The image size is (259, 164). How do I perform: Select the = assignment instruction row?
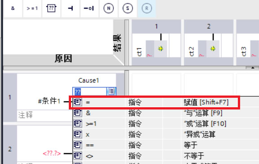pyautogui.click(x=154, y=102)
